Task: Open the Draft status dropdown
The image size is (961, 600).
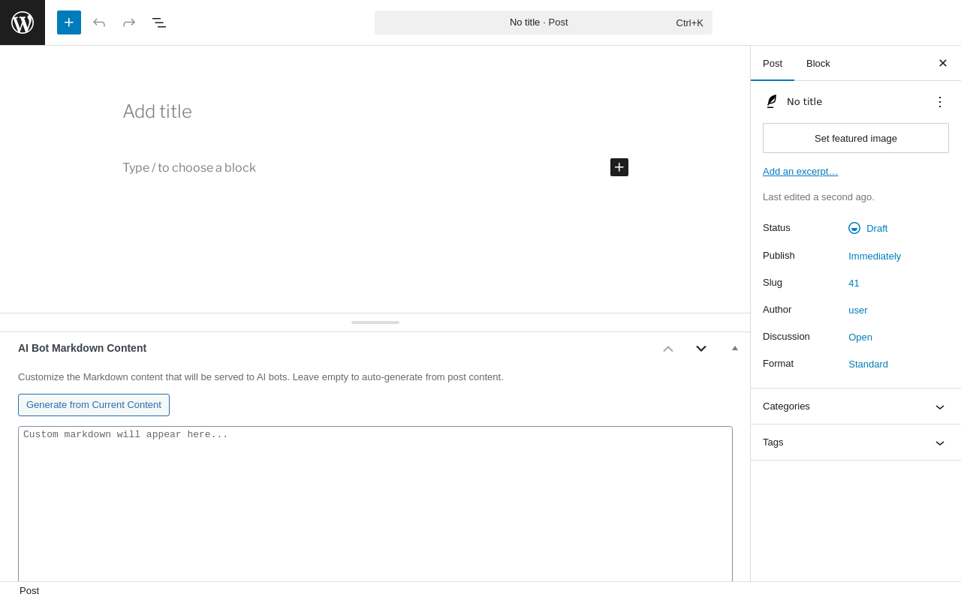Action: click(x=876, y=228)
